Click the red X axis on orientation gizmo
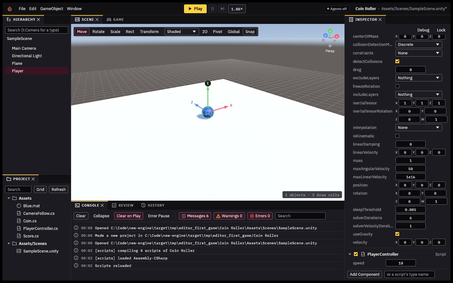This screenshot has height=283, width=453. (x=337, y=36)
